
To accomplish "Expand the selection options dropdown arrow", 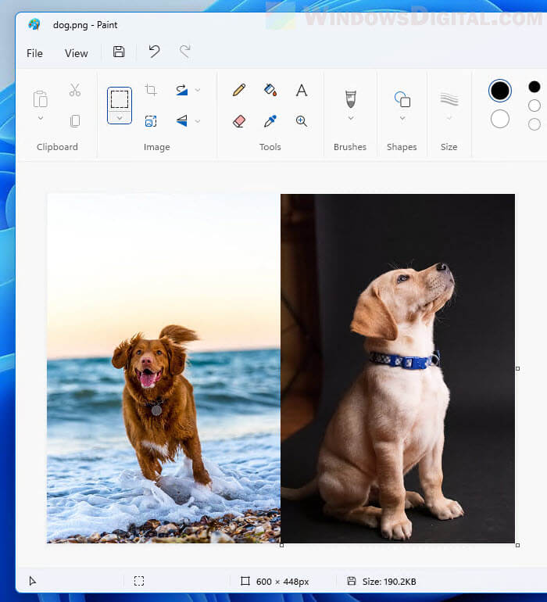I will pyautogui.click(x=120, y=118).
